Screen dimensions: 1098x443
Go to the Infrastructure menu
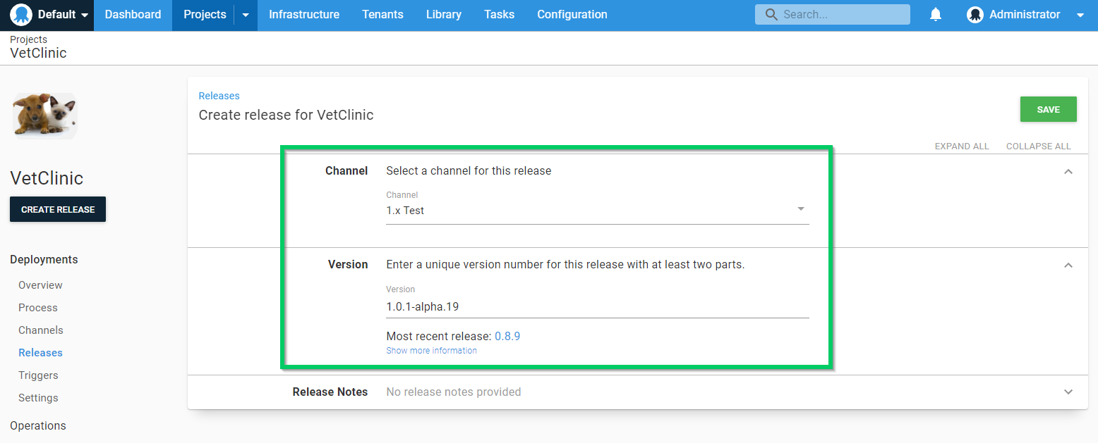tap(303, 15)
